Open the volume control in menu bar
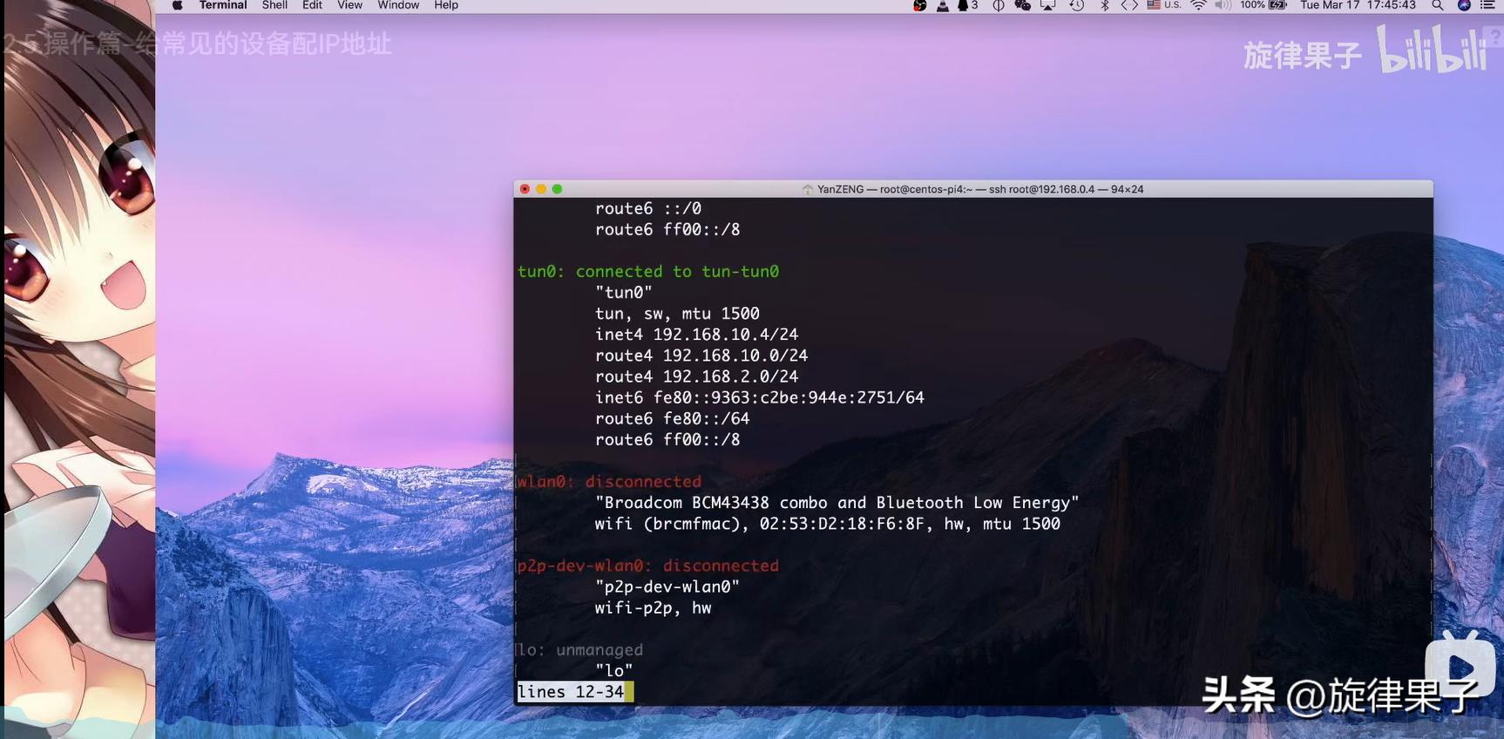The width and height of the screenshot is (1504, 739). coord(1223,5)
